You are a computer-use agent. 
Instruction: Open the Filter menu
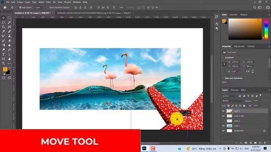click(x=48, y=2)
